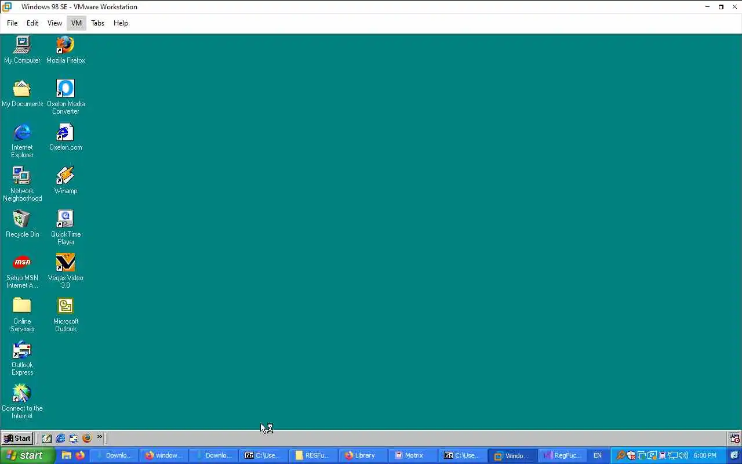Select Internet Explorer desktop icon
742x464 pixels.
point(22,140)
